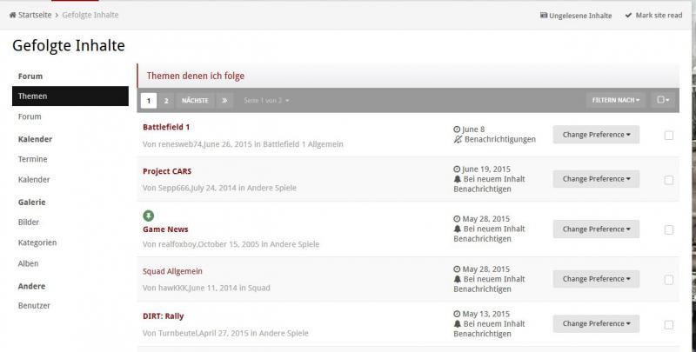The height and width of the screenshot is (352, 696).
Task: Go to page 2 of followed topics
Action: pyautogui.click(x=166, y=101)
